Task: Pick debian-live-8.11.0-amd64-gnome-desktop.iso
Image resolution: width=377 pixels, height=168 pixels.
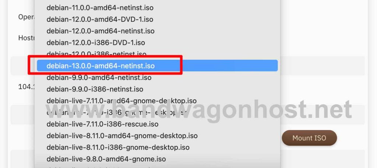Action: point(157,136)
